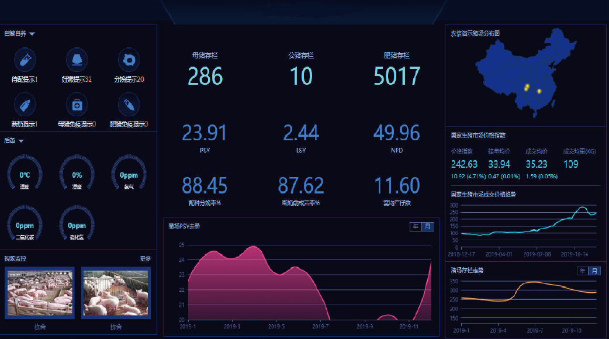Screen dimensions: 609x339
Task: Open the first 栋舍 video thumbnail
Action: [40, 292]
